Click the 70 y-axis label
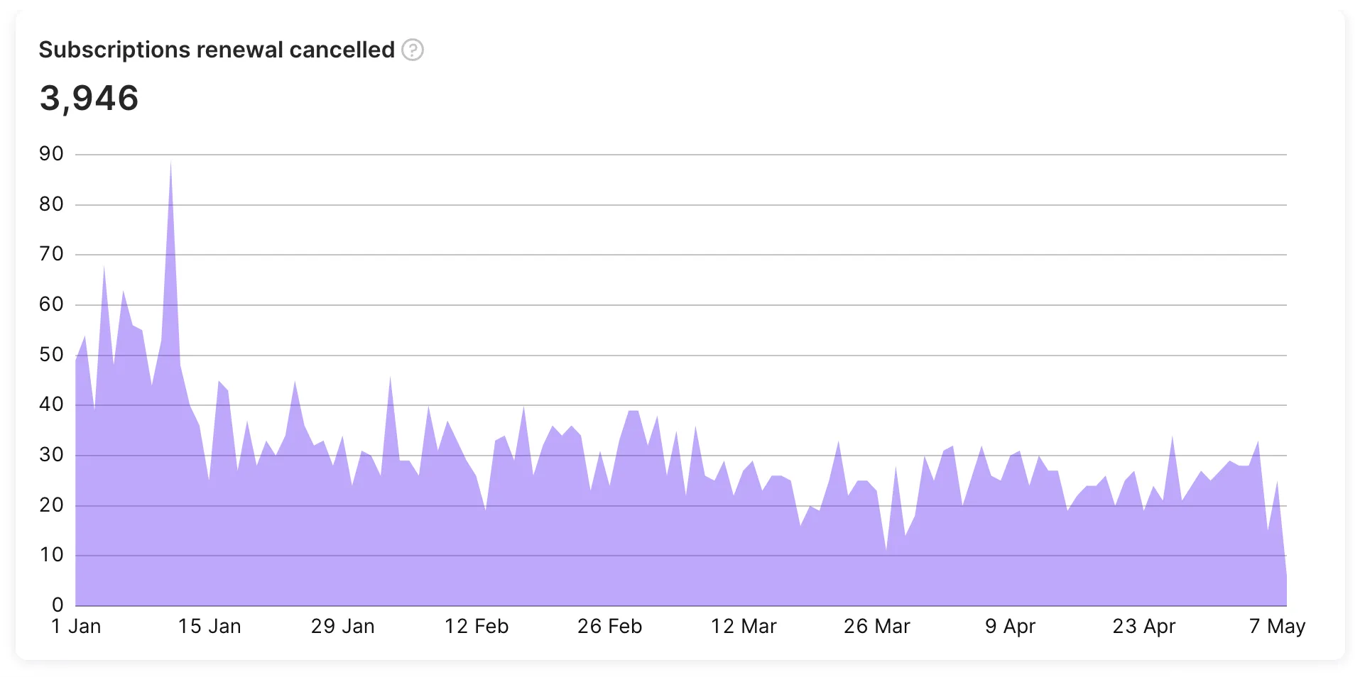The width and height of the screenshot is (1365, 677). tap(51, 254)
